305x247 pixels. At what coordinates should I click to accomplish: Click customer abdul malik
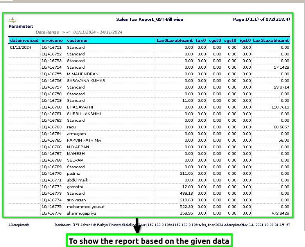click(x=77, y=180)
